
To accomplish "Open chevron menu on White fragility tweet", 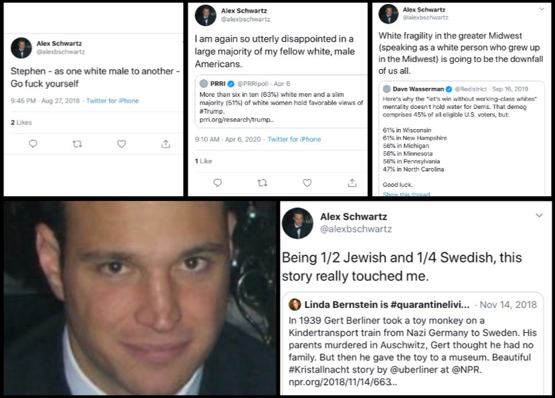I will (x=542, y=9).
